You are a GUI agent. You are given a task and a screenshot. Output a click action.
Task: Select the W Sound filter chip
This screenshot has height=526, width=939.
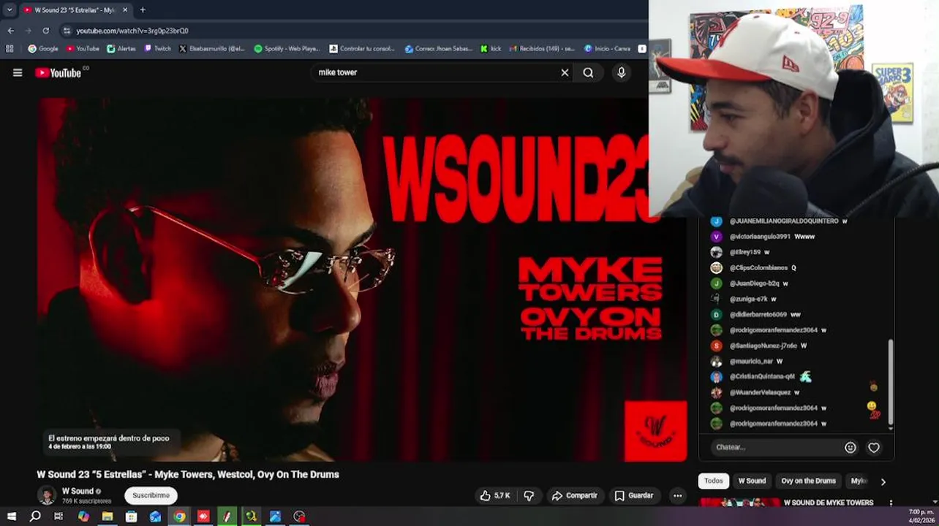click(x=752, y=481)
